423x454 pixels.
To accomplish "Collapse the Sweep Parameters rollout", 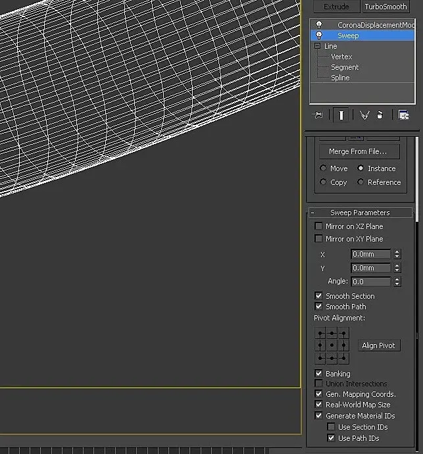I will click(359, 213).
